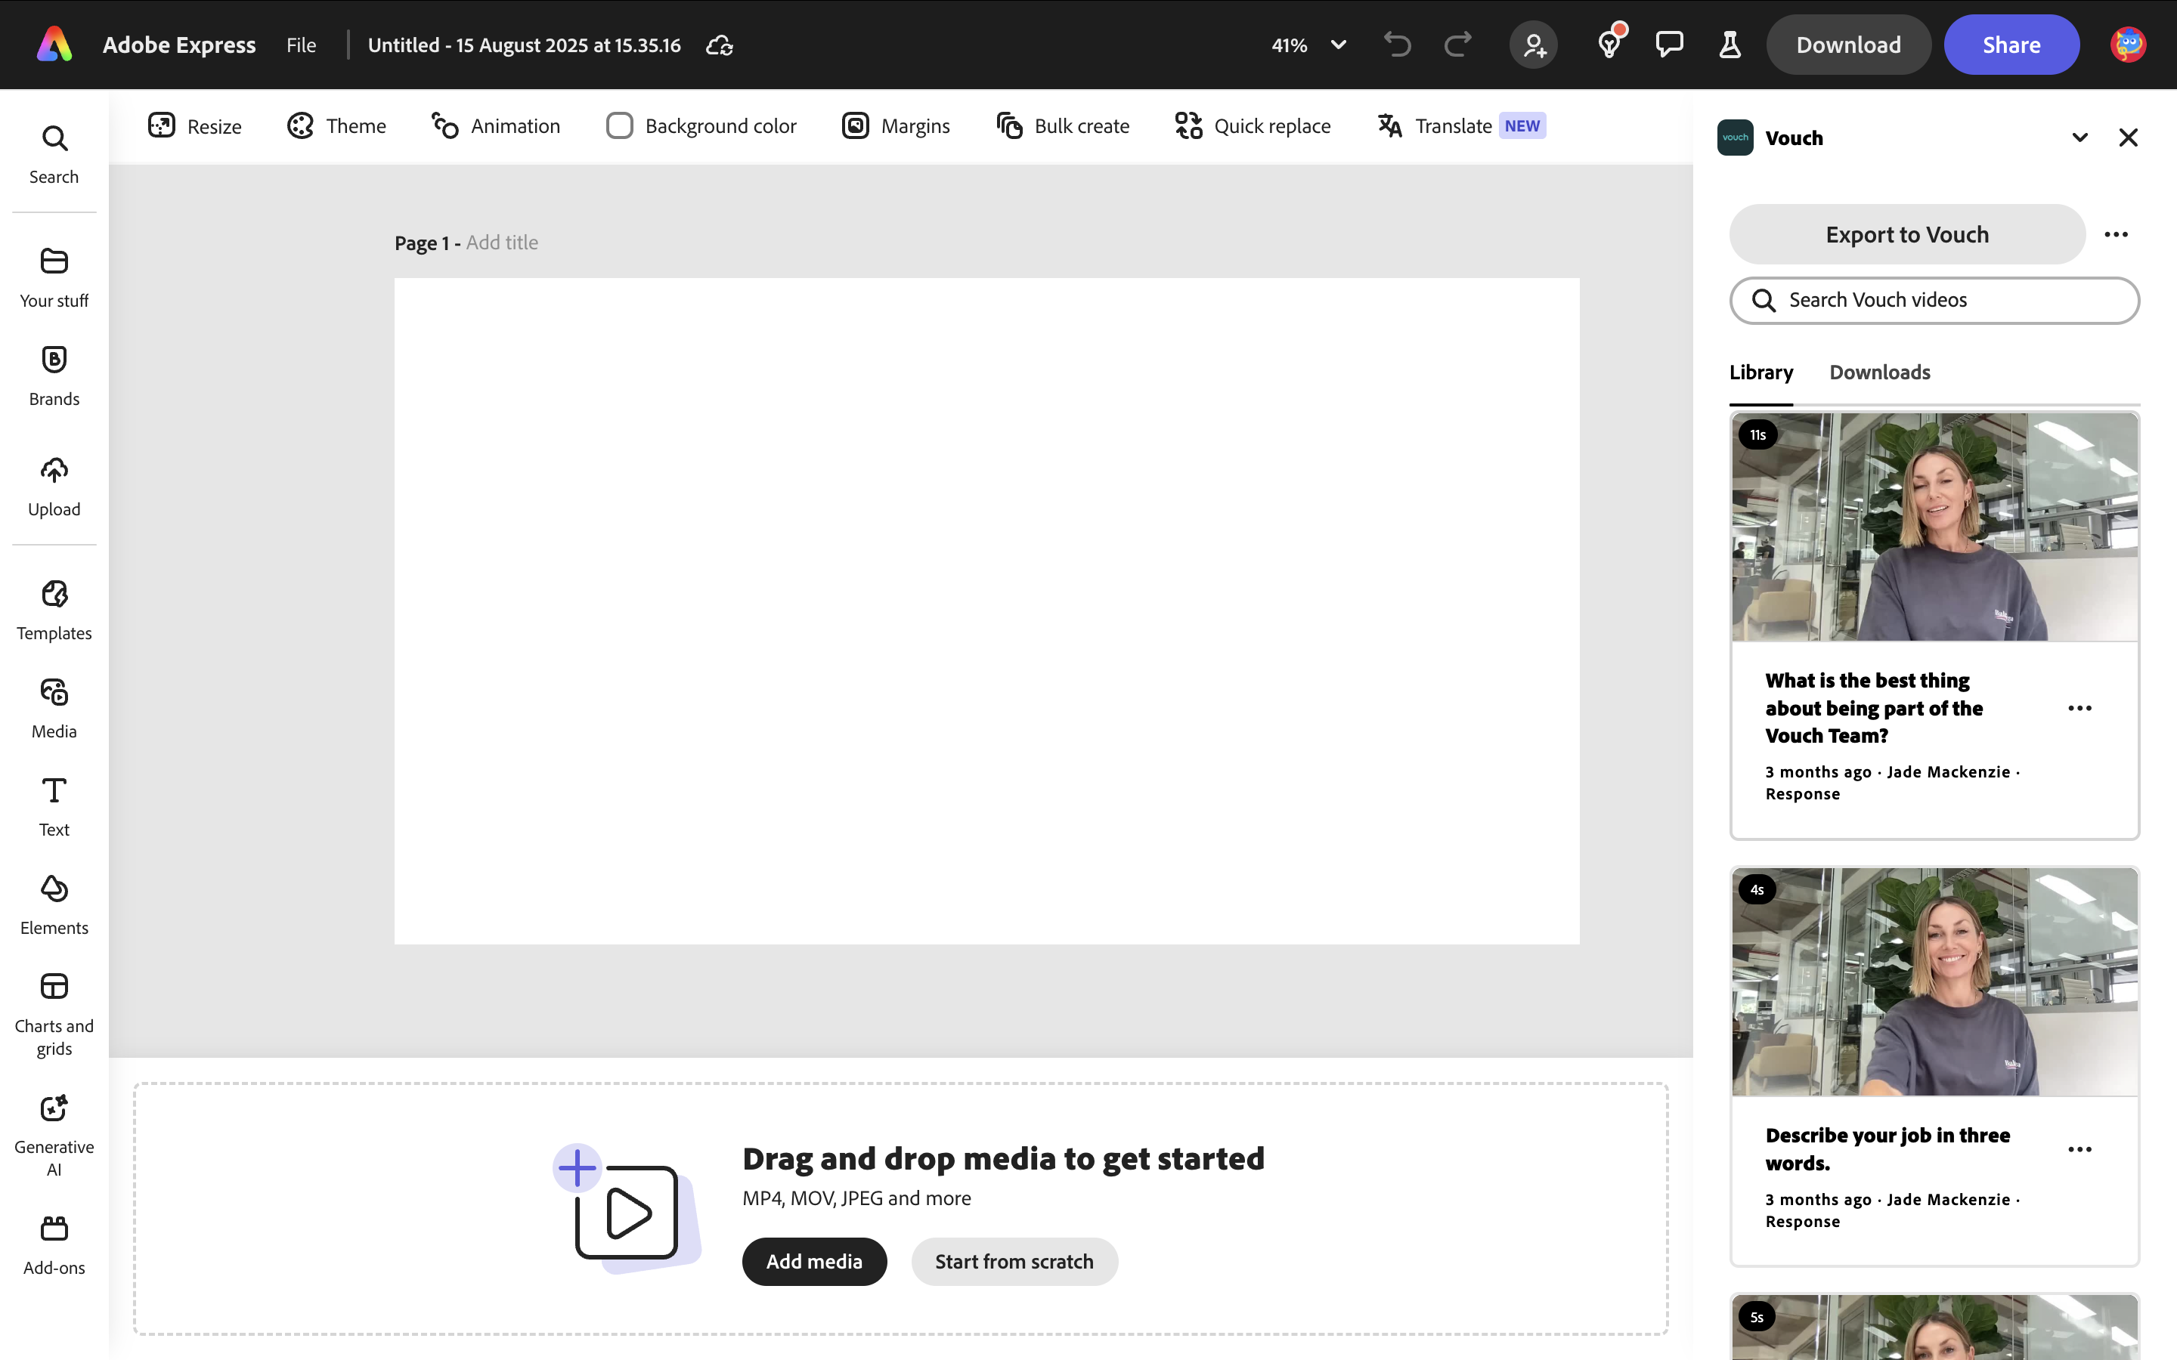Image resolution: width=2177 pixels, height=1360 pixels.
Task: Click the Adobe Express logo
Action: coord(54,44)
